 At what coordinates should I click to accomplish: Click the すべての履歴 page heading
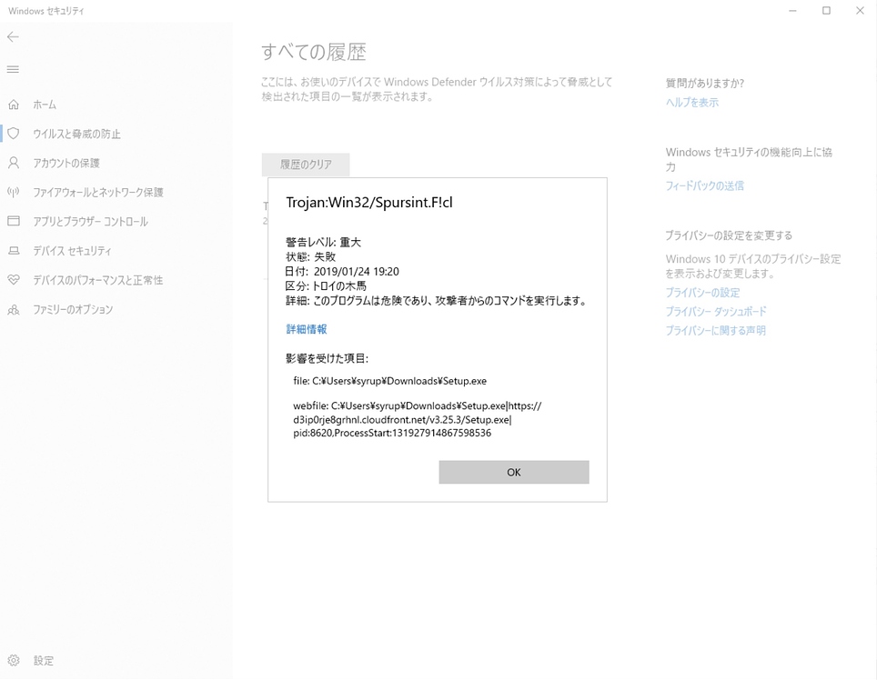click(x=314, y=52)
